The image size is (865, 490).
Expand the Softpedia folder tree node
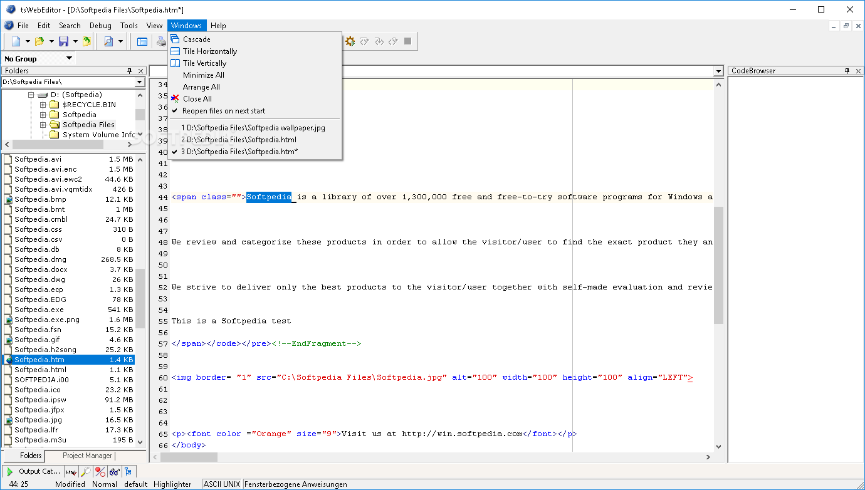pos(43,115)
